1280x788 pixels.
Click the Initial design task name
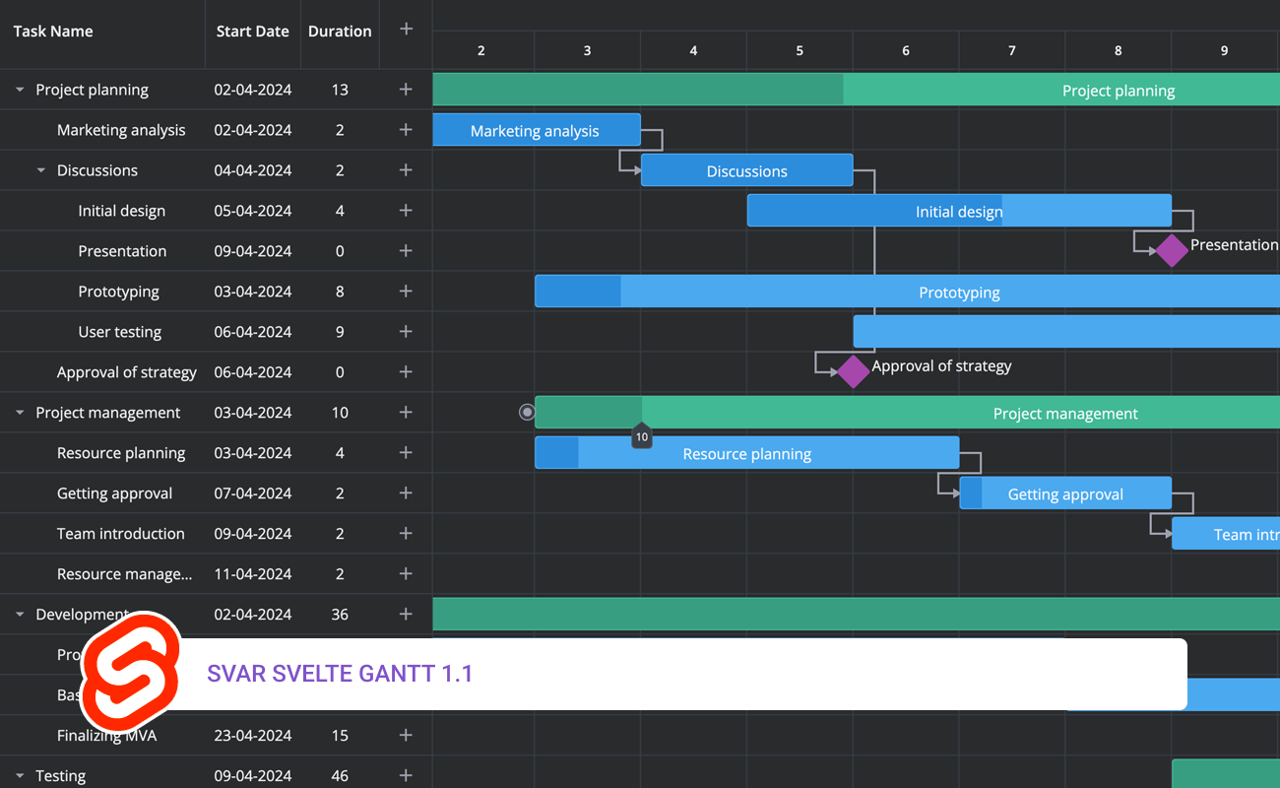point(122,211)
